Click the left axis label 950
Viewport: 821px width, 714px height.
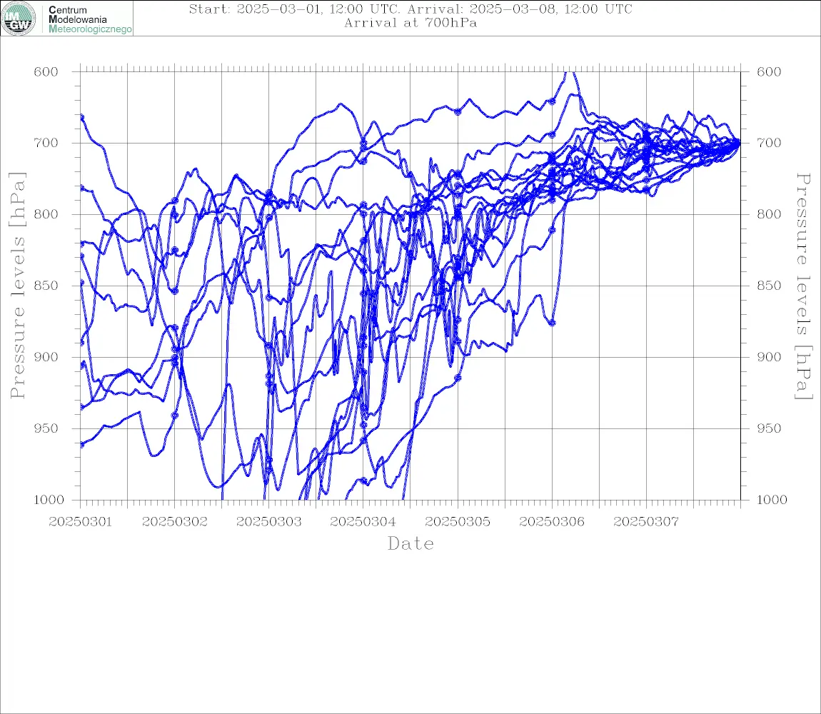[x=46, y=428]
